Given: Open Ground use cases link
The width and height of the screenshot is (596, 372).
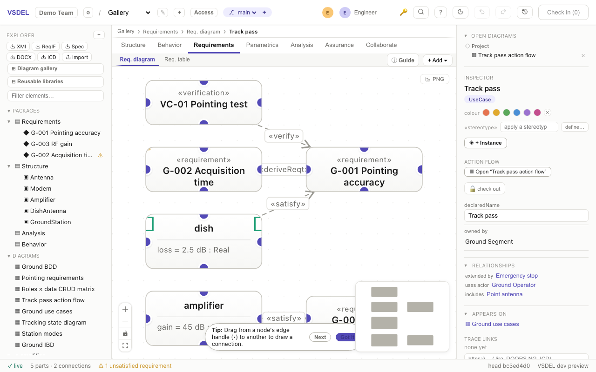Looking at the screenshot, I should (x=495, y=324).
